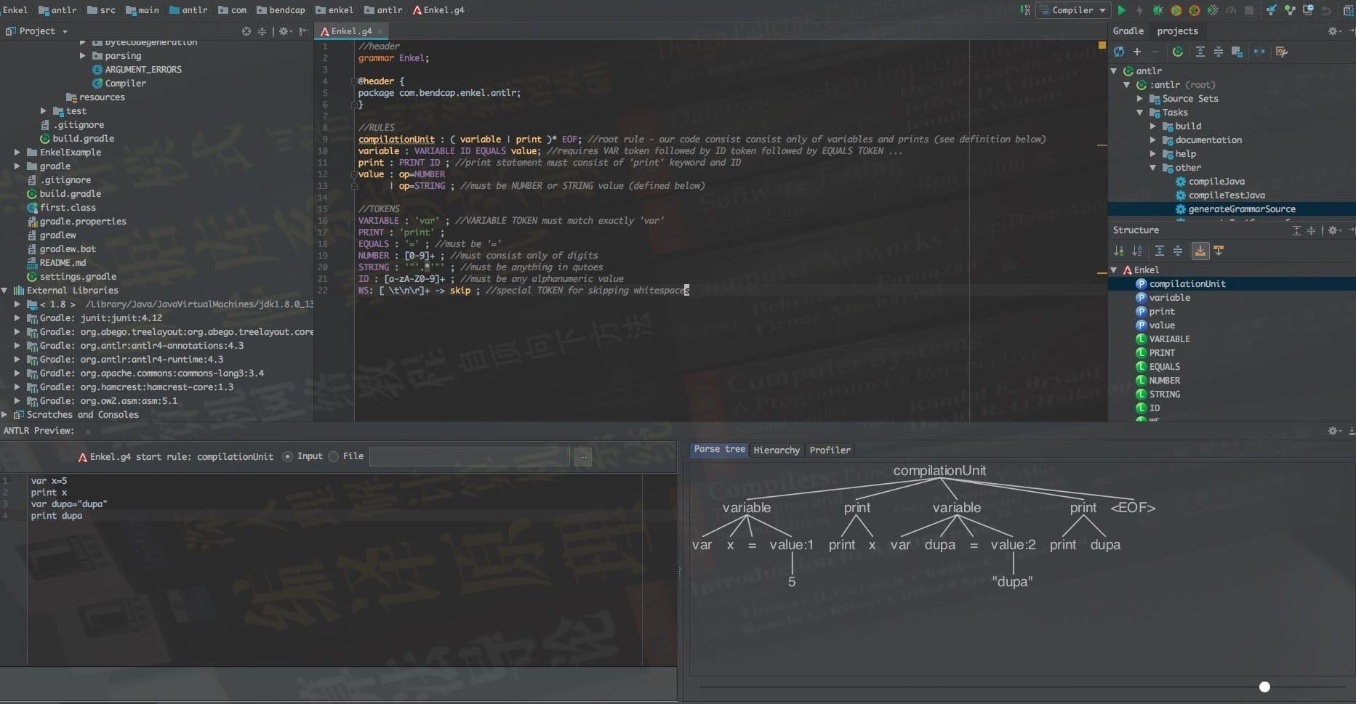Select the Enkel.g4 editor tab
The image size is (1356, 704).
click(351, 31)
